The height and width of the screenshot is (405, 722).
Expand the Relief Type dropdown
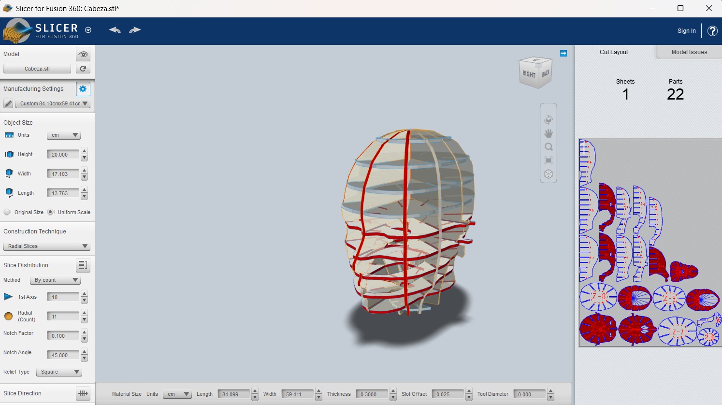pyautogui.click(x=59, y=372)
